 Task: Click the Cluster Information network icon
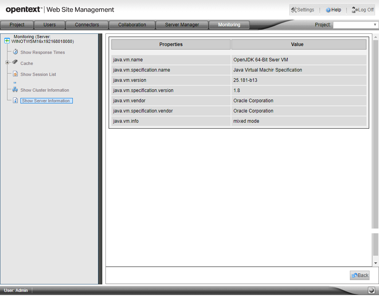coord(15,90)
